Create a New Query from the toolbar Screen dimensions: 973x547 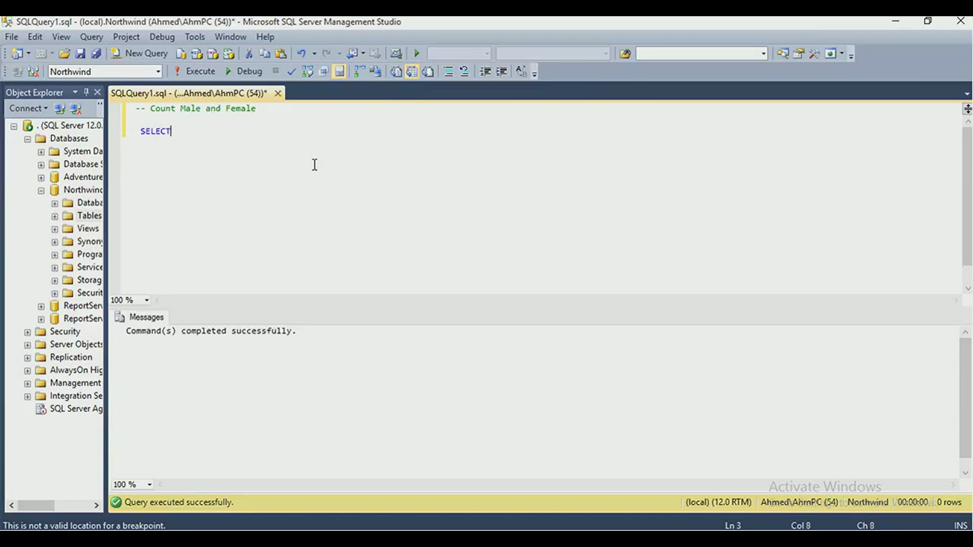coord(139,53)
